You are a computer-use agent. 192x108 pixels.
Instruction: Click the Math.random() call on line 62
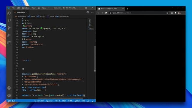point(57,95)
